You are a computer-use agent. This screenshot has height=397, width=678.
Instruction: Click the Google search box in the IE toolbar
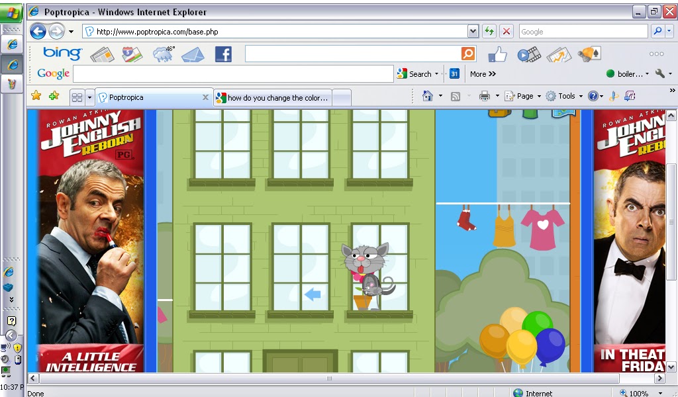583,32
